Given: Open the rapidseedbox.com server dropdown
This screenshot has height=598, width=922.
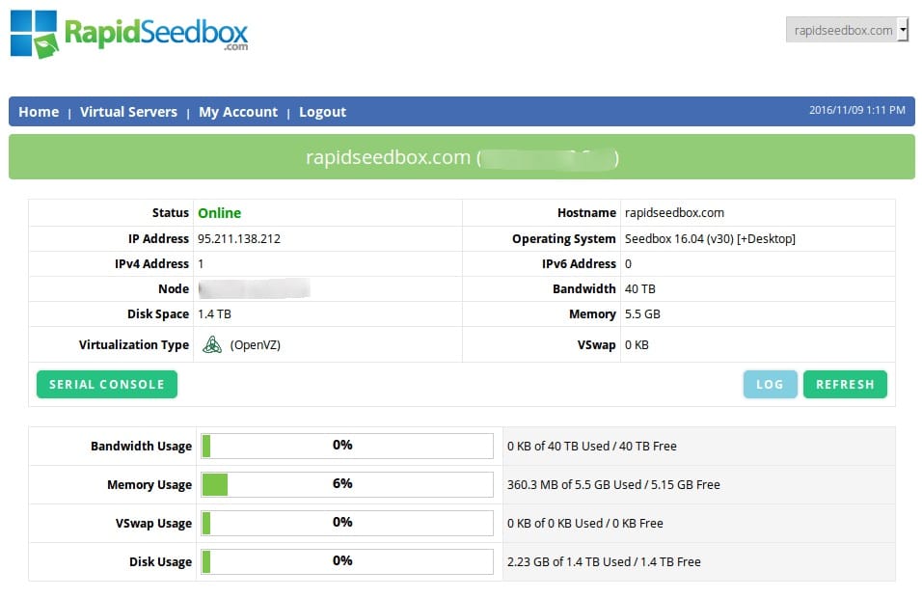Looking at the screenshot, I should coord(847,30).
